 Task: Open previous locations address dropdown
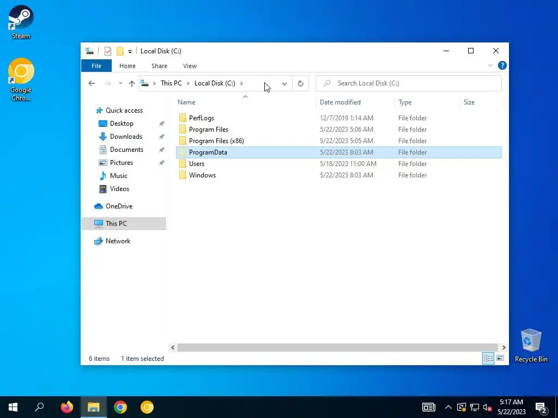pos(284,83)
